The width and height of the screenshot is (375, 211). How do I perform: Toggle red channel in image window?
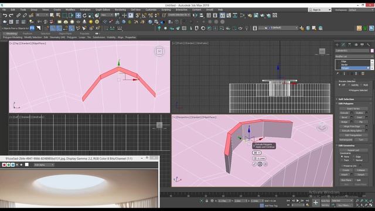(x=4, y=165)
